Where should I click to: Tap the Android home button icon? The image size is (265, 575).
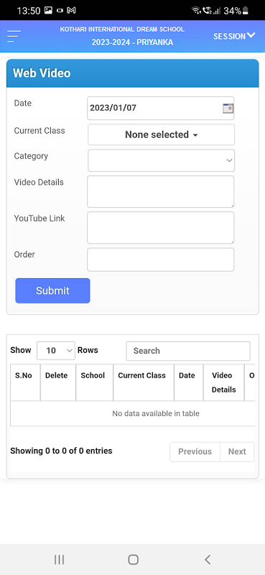point(133,559)
